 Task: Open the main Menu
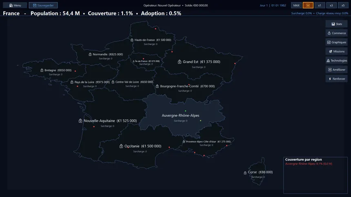point(15,5)
